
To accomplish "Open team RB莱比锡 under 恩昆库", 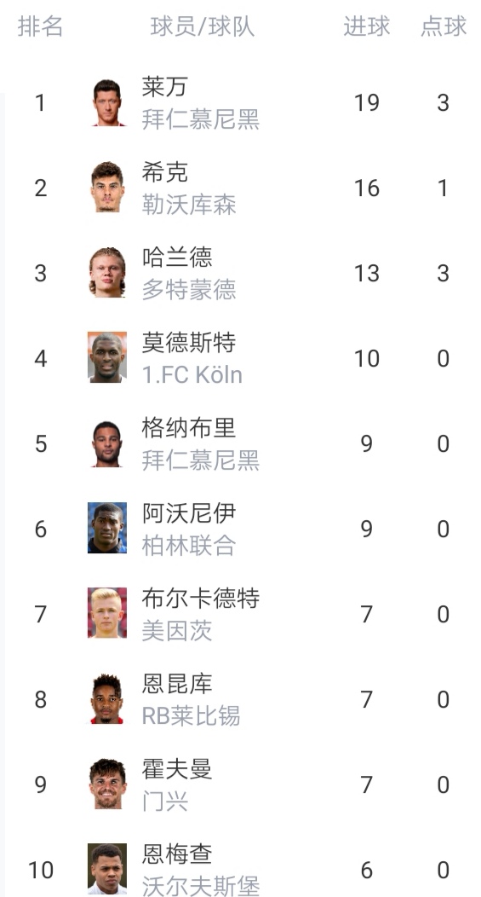I will [191, 715].
